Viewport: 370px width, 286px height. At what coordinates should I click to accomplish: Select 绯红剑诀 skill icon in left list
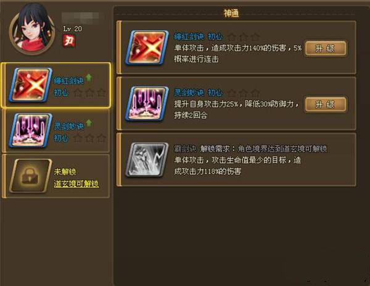click(30, 85)
